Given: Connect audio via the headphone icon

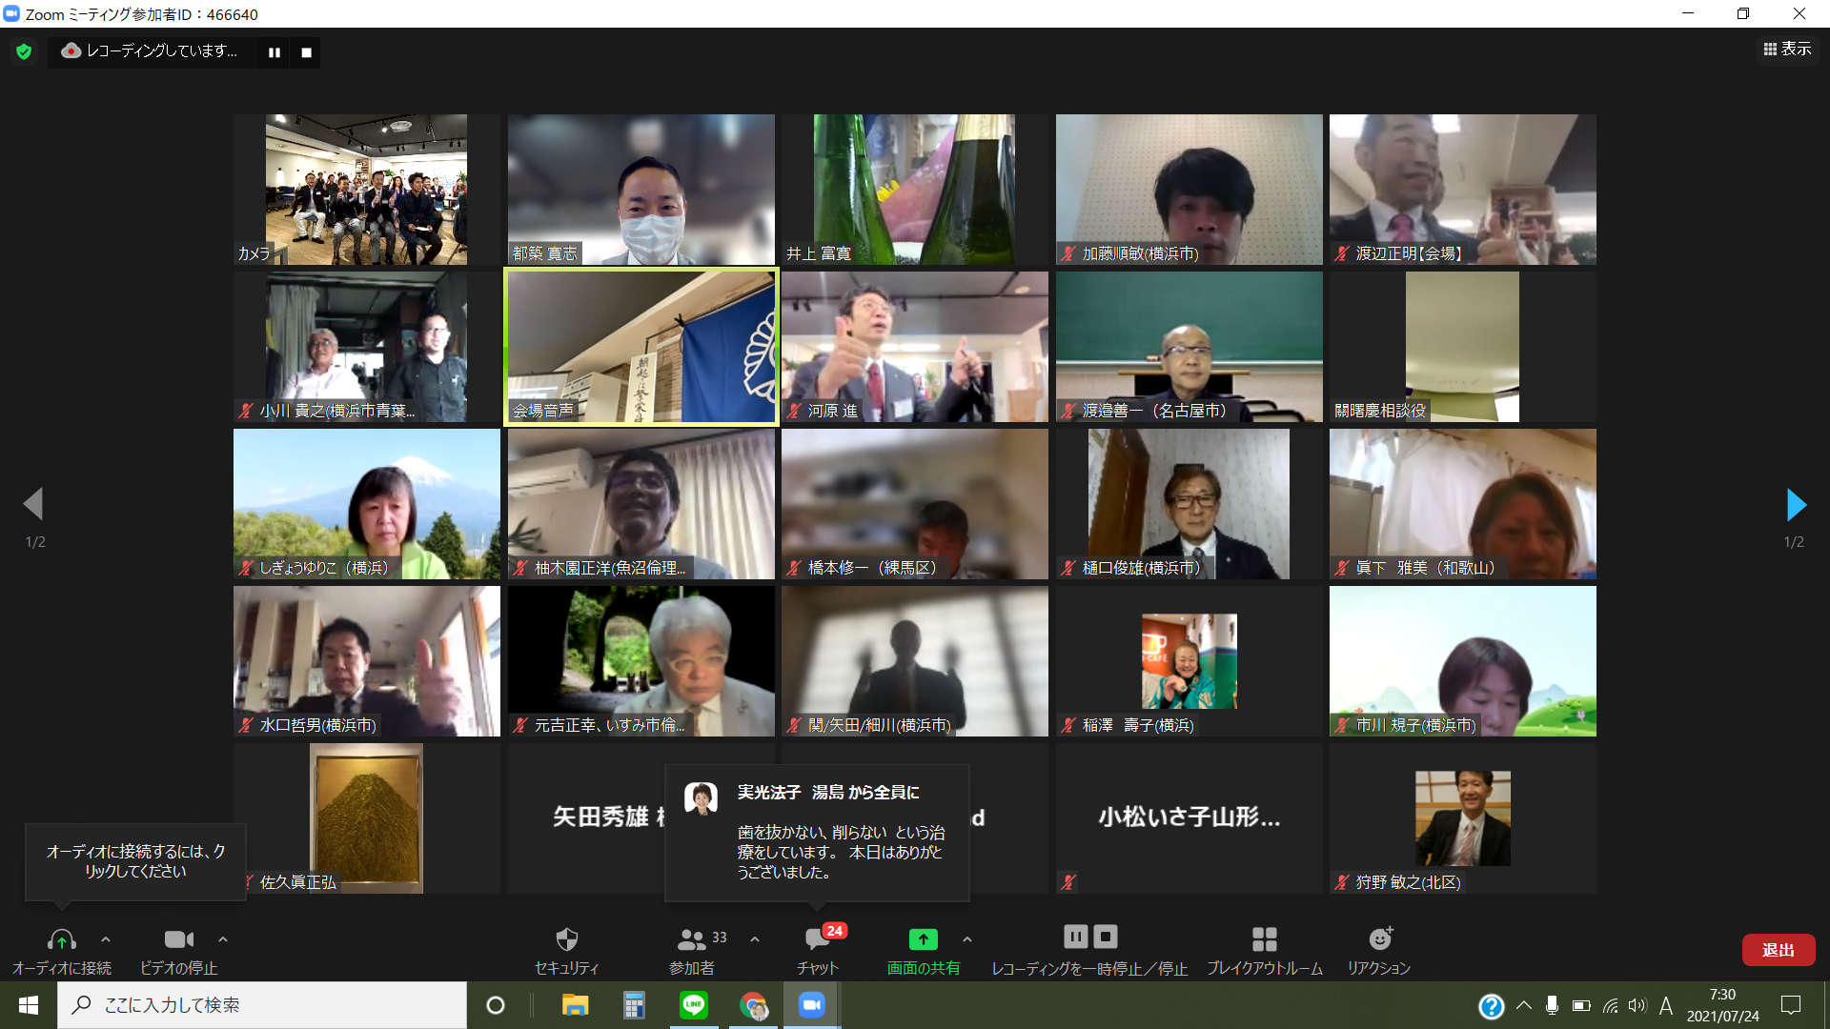Looking at the screenshot, I should (x=62, y=940).
